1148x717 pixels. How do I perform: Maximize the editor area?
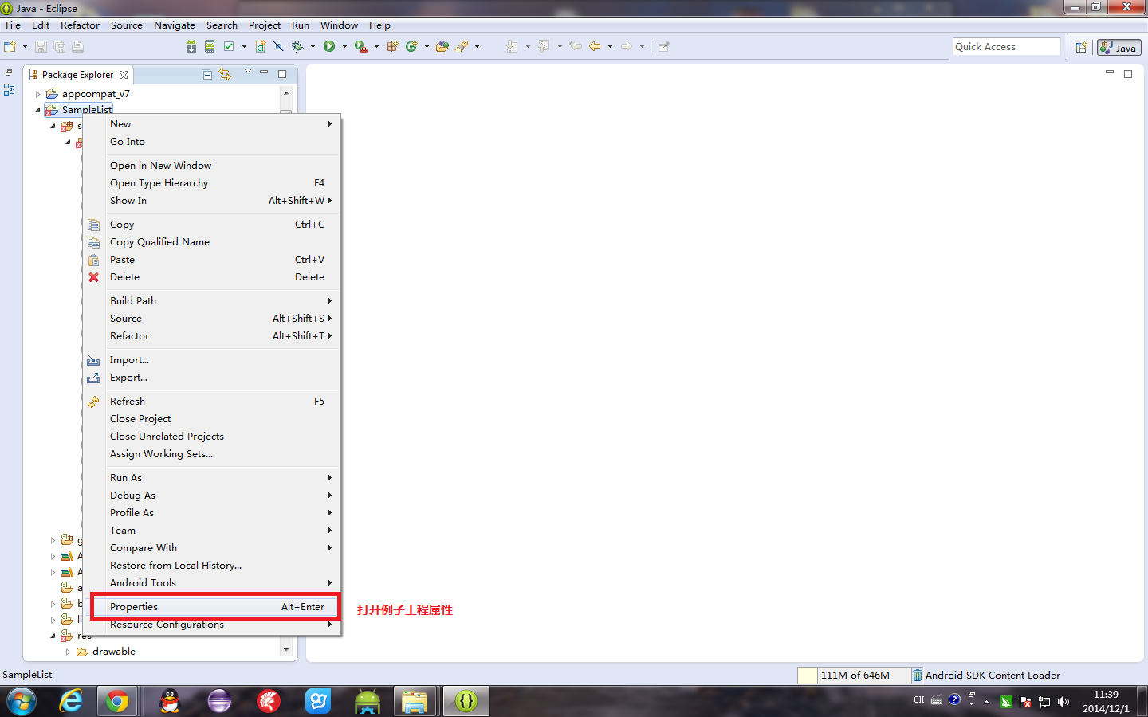tap(1128, 73)
